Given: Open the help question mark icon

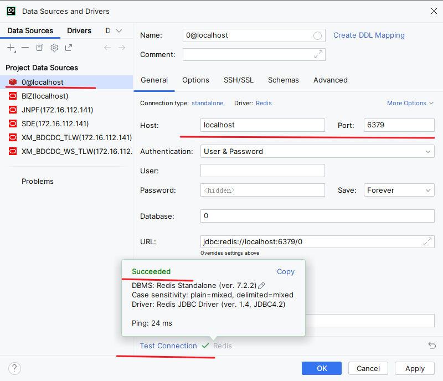Looking at the screenshot, I should point(15,368).
